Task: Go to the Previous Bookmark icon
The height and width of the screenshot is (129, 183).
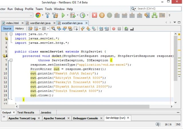Action: coord(83,29)
